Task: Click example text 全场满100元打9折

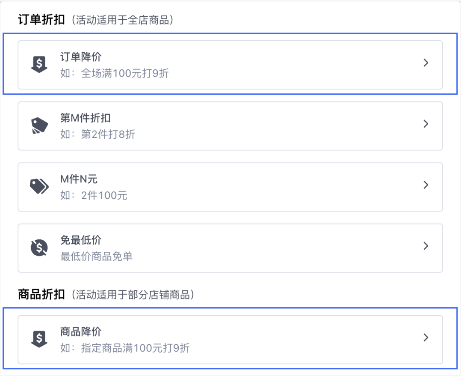Action: point(125,73)
